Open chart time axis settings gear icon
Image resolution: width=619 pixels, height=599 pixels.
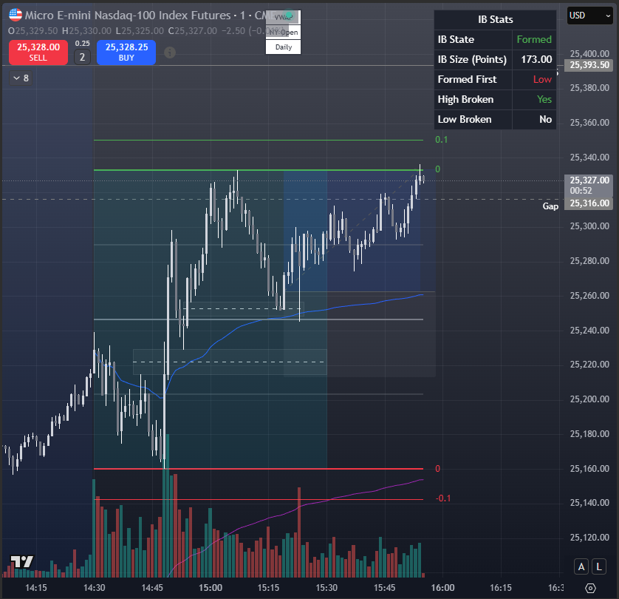point(590,588)
